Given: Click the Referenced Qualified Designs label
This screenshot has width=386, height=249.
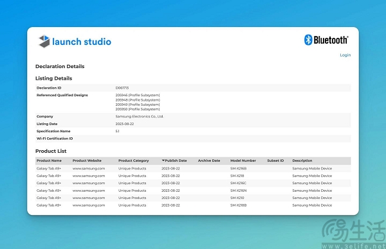Looking at the screenshot, I should [x=62, y=95].
